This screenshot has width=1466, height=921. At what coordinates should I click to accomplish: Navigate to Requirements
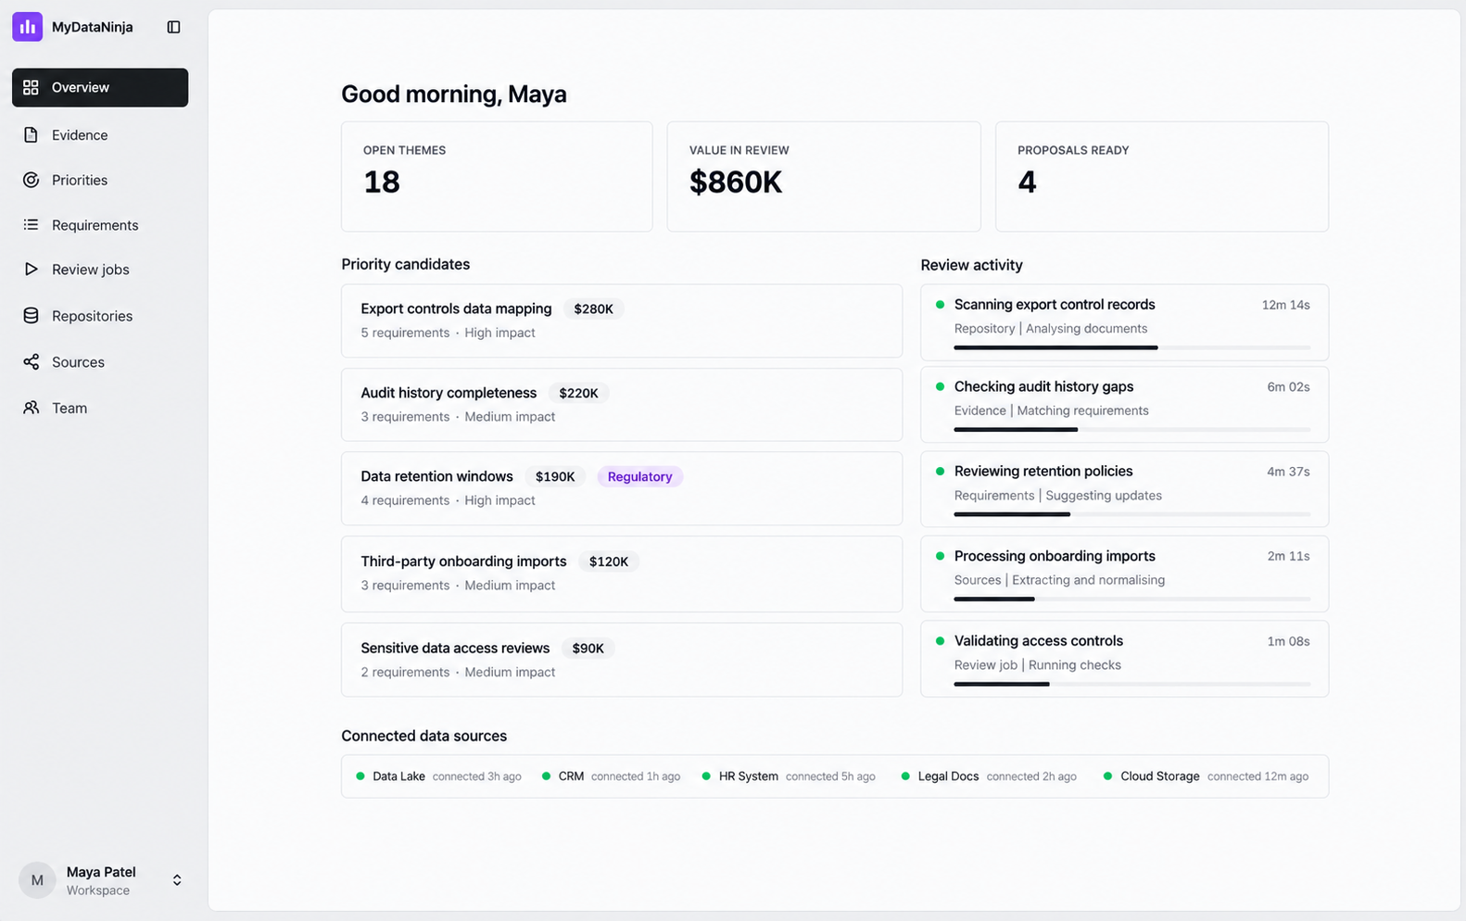pyautogui.click(x=100, y=225)
